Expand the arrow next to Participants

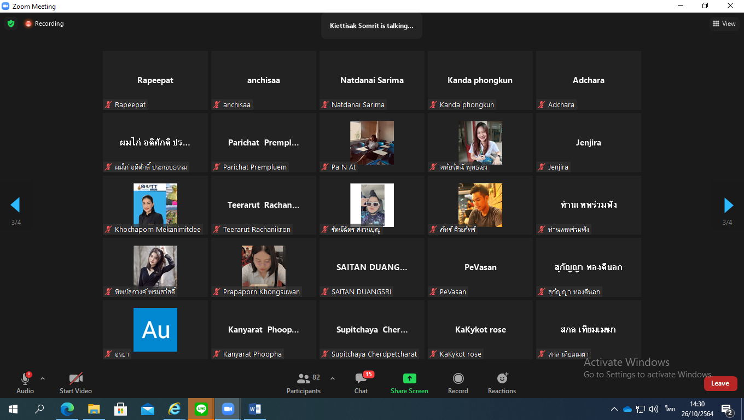coord(332,378)
